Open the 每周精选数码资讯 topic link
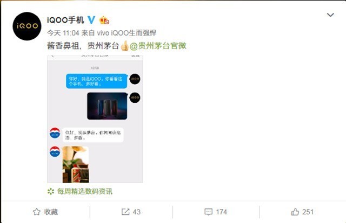Screen dimensions: 346x223 point(85,191)
